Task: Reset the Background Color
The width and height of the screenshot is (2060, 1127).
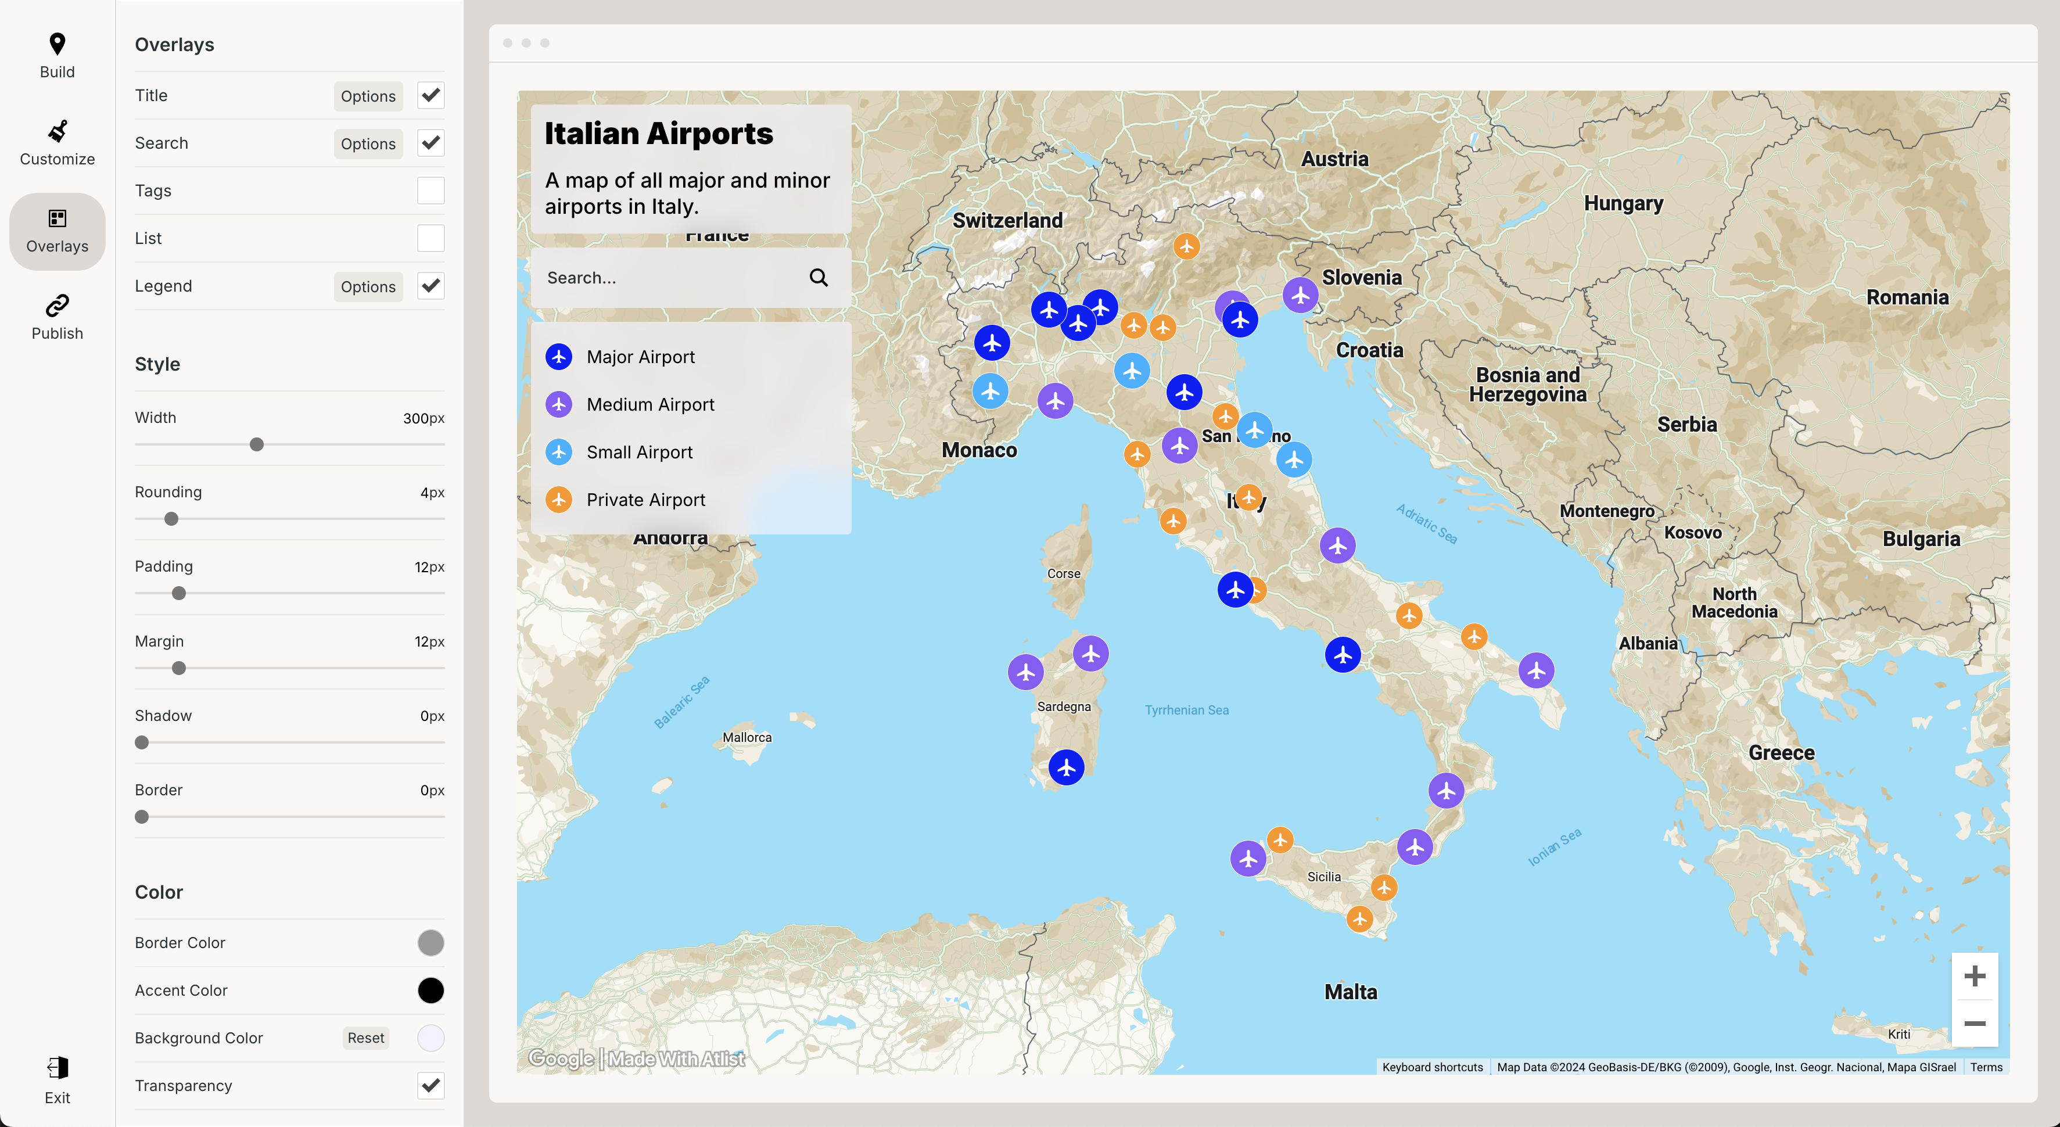Action: pos(365,1038)
